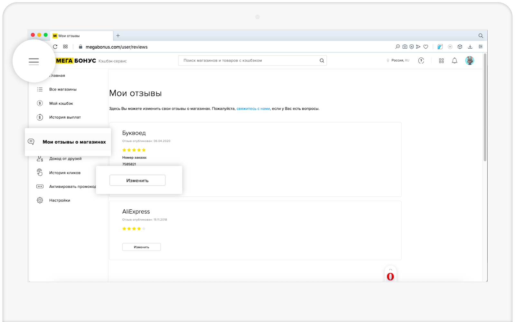The width and height of the screenshot is (515, 322).
Task: Open the cube extensions icon
Action: (460, 47)
